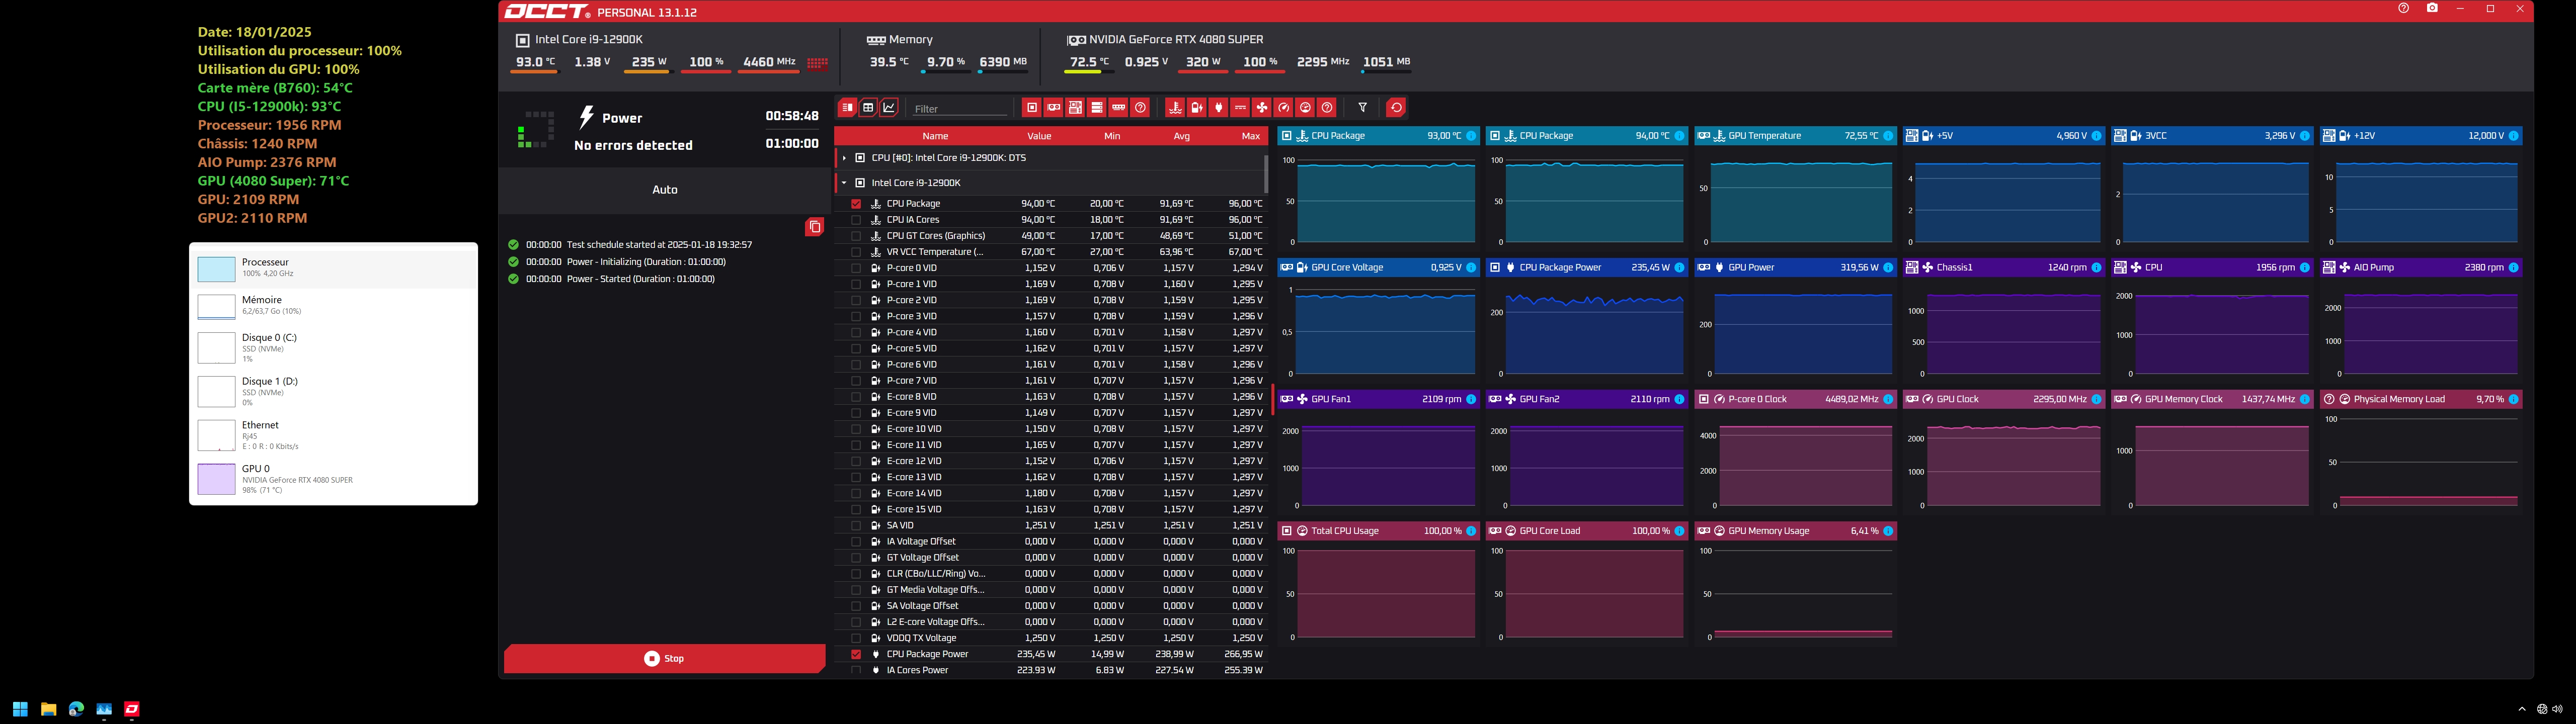This screenshot has width=2576, height=724.
Task: Switch to graph view layout icon
Action: pyautogui.click(x=889, y=108)
